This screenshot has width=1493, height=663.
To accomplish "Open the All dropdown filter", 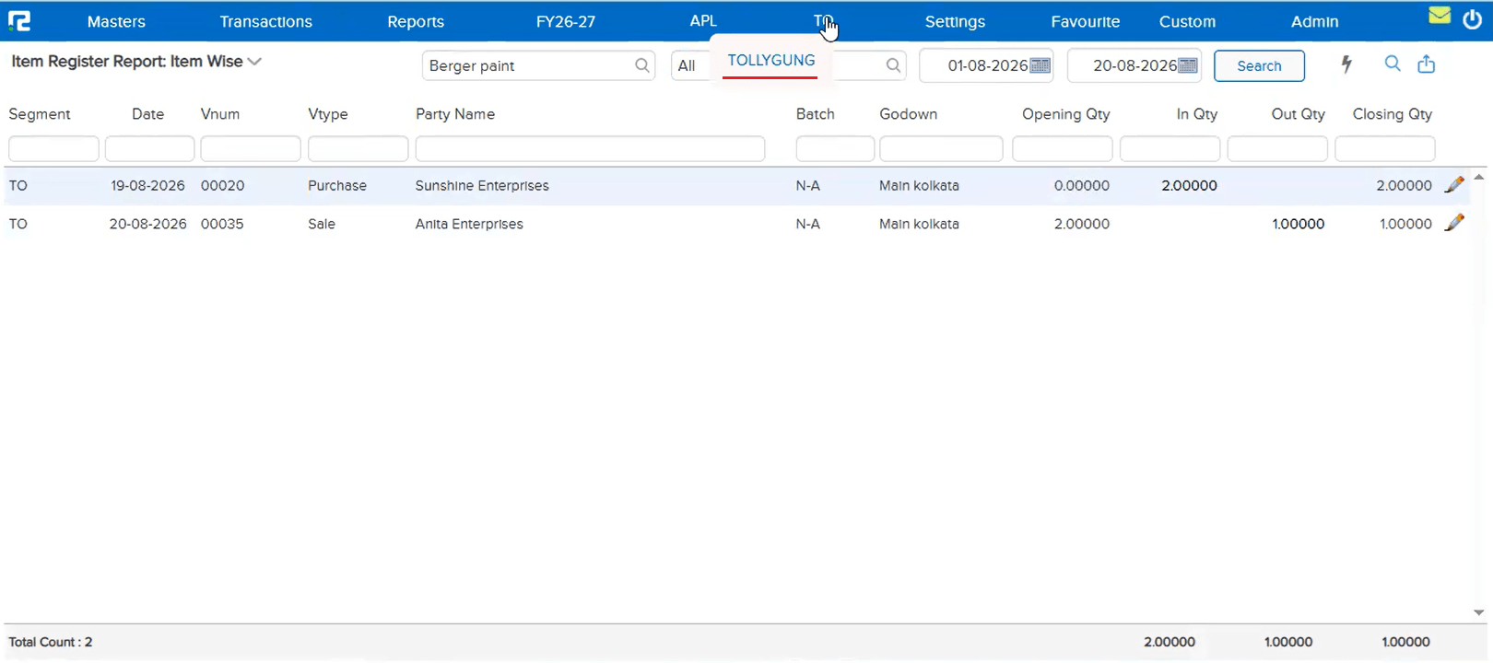I will coord(690,65).
